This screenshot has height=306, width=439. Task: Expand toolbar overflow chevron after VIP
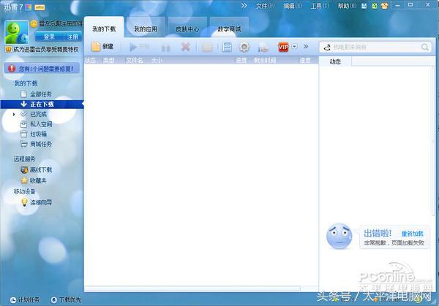[x=306, y=47]
